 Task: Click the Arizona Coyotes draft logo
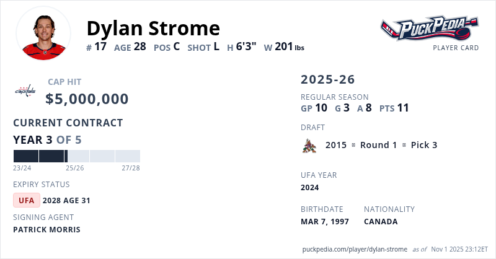pyautogui.click(x=309, y=146)
